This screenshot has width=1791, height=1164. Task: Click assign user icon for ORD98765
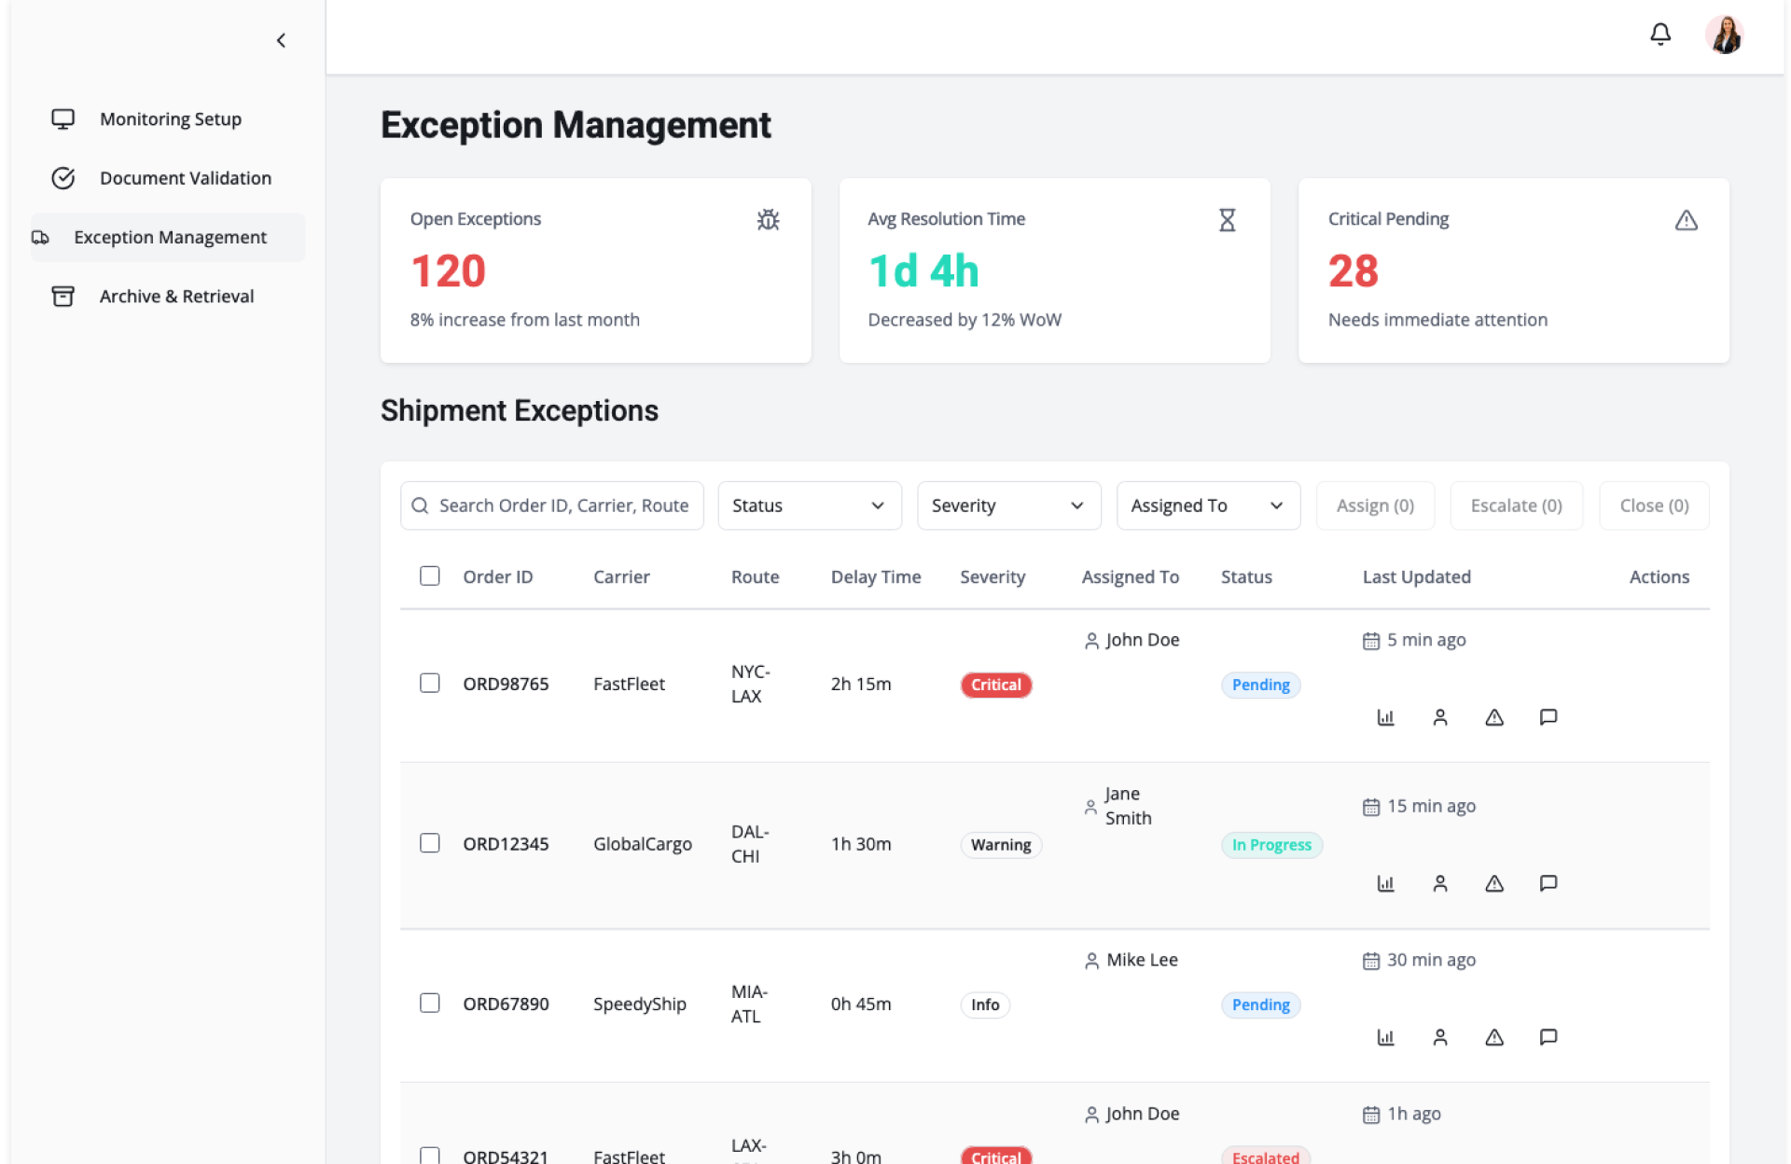click(1439, 717)
